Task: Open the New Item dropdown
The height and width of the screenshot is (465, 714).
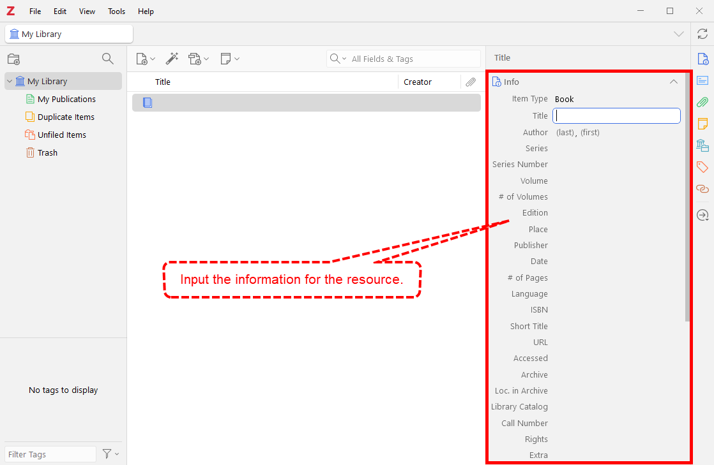Action: [x=146, y=59]
